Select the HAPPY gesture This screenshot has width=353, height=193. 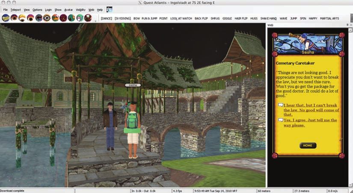[313, 18]
